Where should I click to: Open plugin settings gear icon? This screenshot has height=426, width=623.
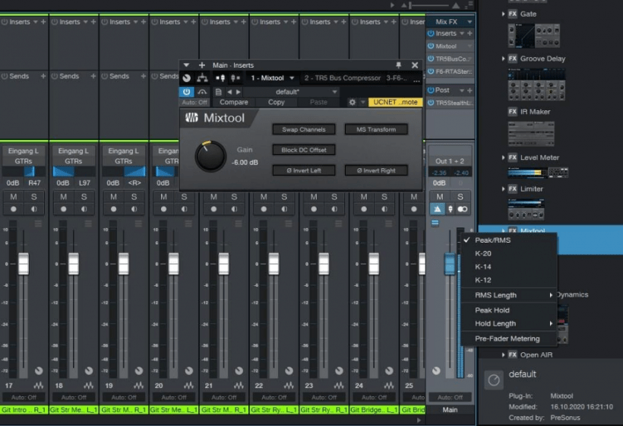click(352, 102)
